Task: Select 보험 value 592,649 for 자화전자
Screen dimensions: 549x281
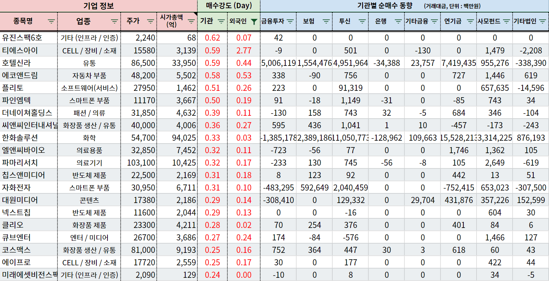Action: point(314,187)
